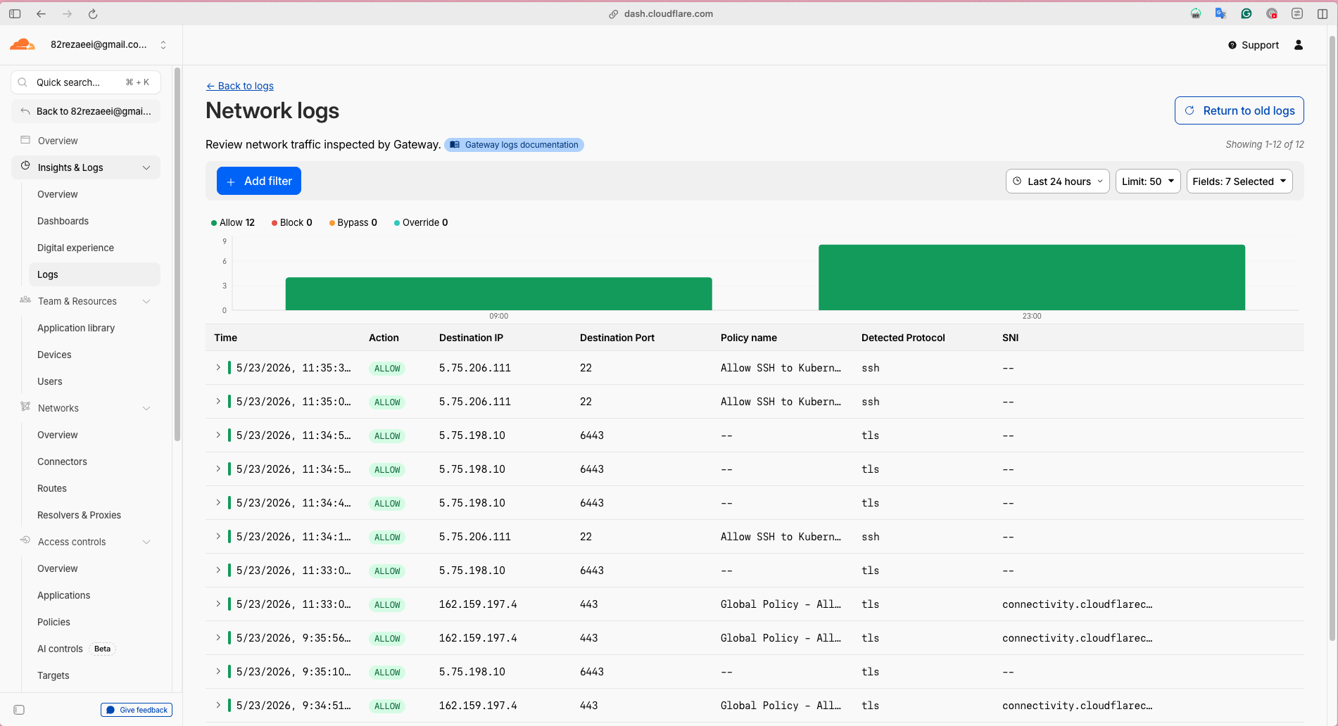Click the Grammarly extension icon
Viewport: 1338px width, 726px height.
1247,13
